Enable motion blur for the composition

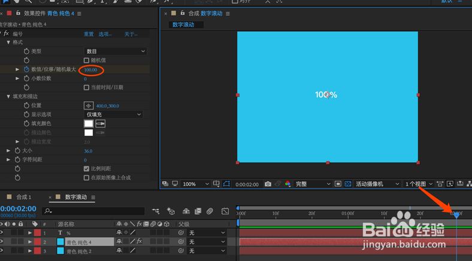click(x=210, y=211)
